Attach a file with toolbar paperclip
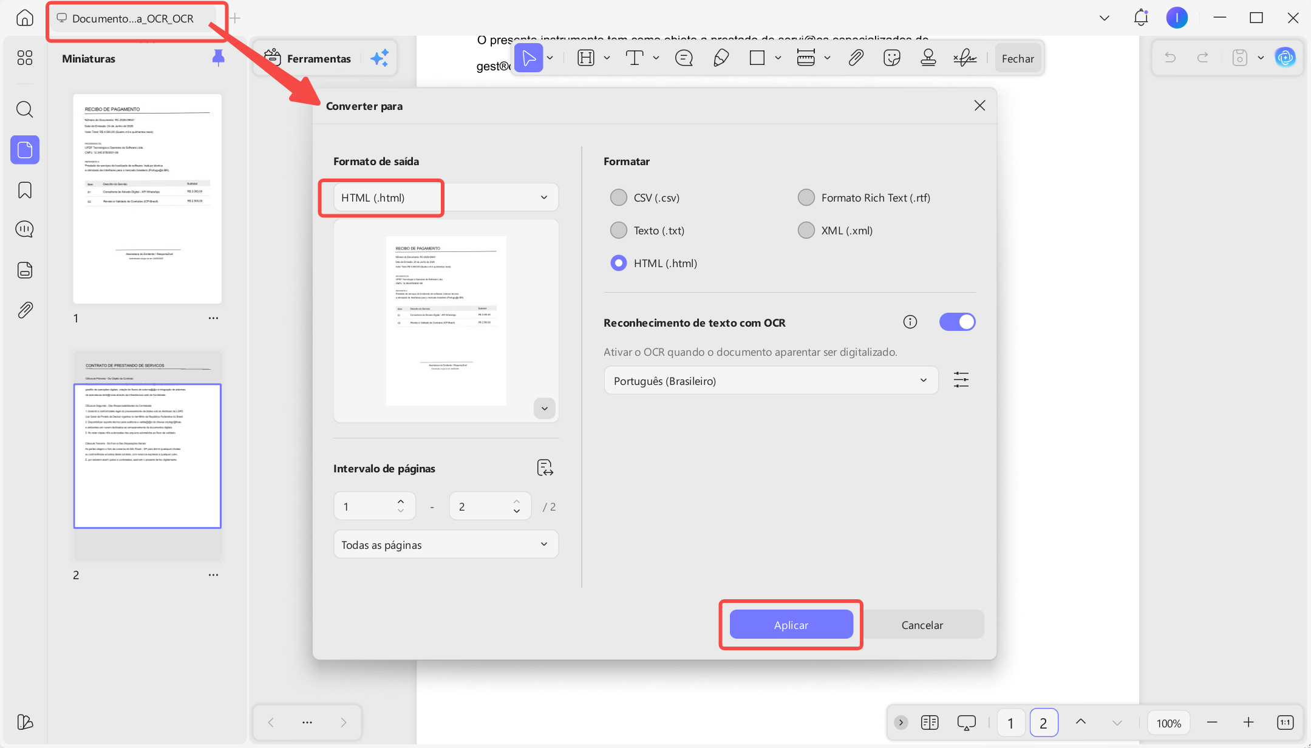This screenshot has width=1311, height=748. click(x=856, y=58)
